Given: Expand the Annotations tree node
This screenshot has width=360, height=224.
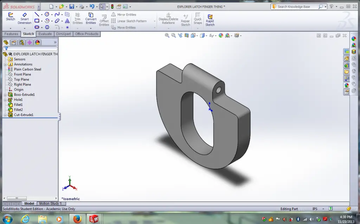Looking at the screenshot, I should tap(5, 65).
